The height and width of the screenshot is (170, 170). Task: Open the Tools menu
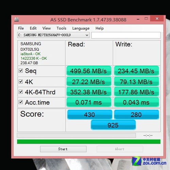point(62,28)
